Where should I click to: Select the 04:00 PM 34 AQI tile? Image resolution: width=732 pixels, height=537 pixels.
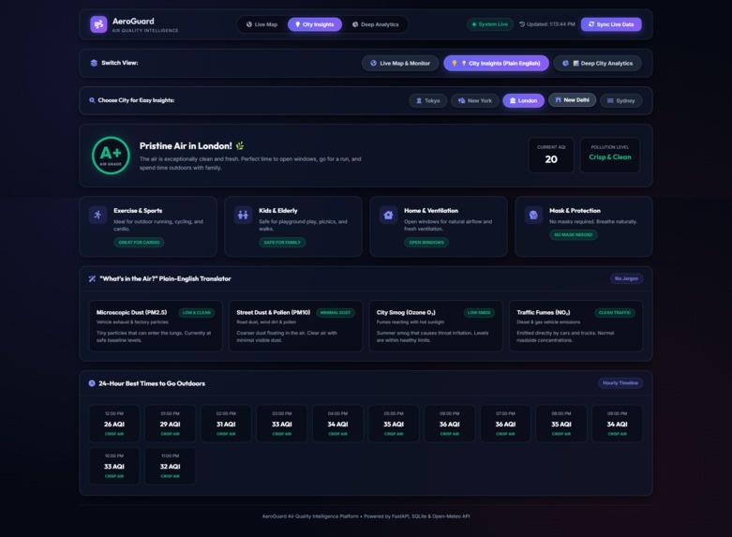point(337,424)
